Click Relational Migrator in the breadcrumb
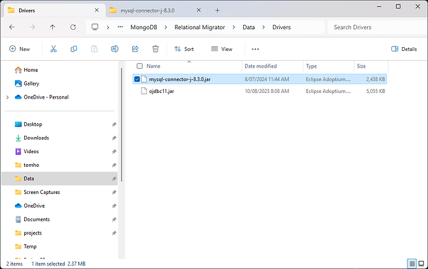This screenshot has width=428, height=269. (x=199, y=27)
